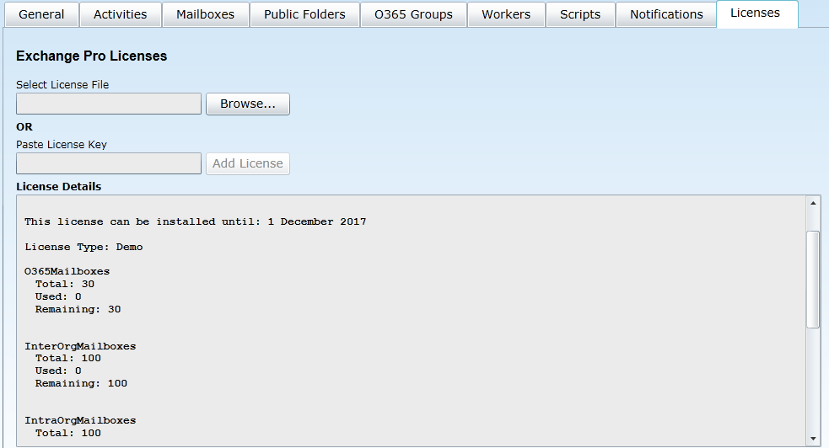Switch to the Scripts tab
The image size is (829, 448).
[x=580, y=14]
